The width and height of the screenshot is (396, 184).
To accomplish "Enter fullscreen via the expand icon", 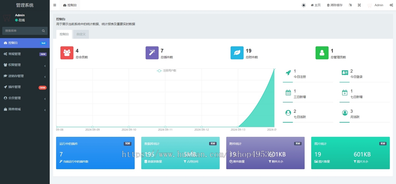I will point(359,5).
